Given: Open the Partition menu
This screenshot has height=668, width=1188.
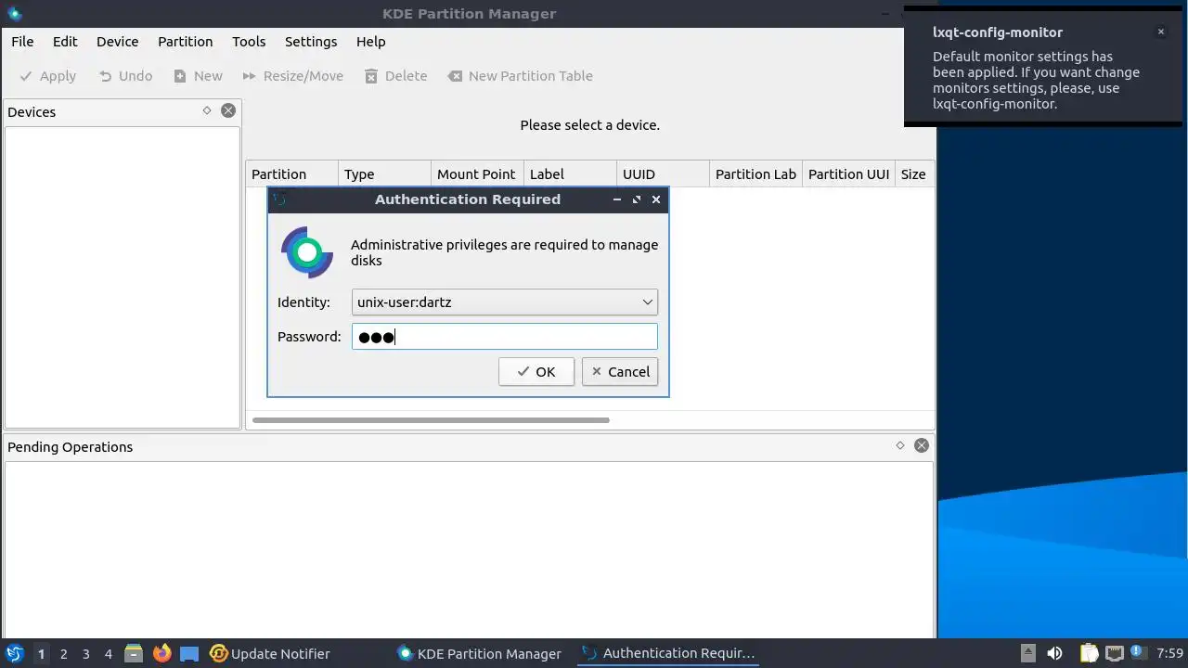Looking at the screenshot, I should (186, 42).
